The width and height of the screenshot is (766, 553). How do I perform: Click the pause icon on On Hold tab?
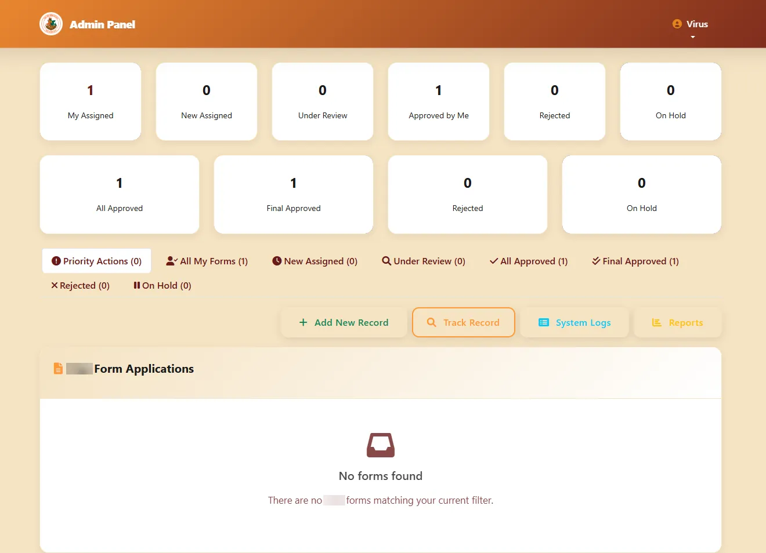point(137,285)
